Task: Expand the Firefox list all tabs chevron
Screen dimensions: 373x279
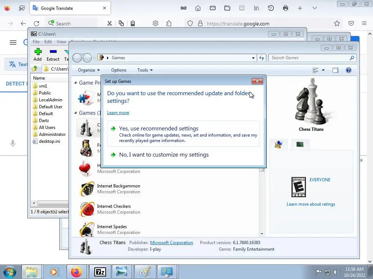Action: pos(314,8)
